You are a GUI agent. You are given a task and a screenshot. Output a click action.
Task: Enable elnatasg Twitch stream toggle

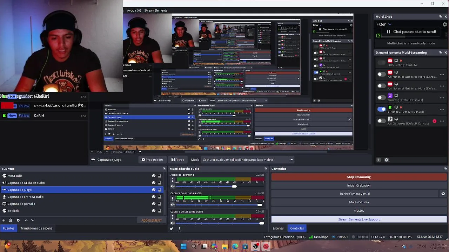[x=381, y=97]
